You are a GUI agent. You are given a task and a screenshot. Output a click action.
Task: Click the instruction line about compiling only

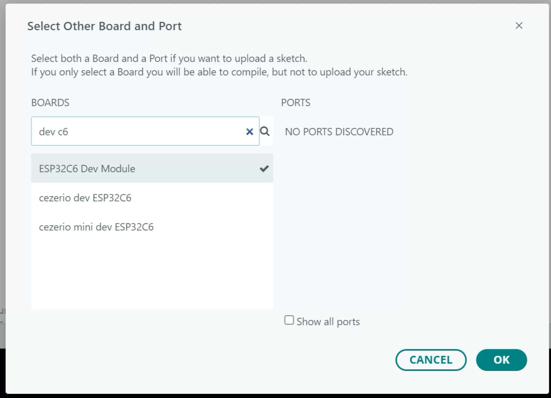pyautogui.click(x=219, y=72)
